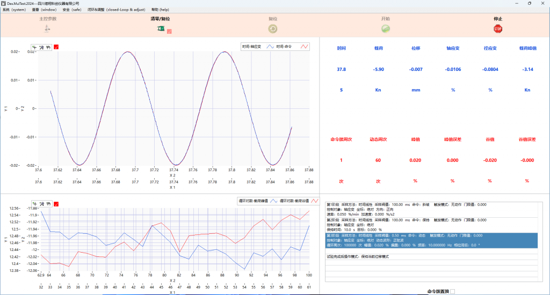The height and width of the screenshot is (295, 550).
Task: Click the 时间-轴应变 blue legend line sample
Action: click(271, 47)
